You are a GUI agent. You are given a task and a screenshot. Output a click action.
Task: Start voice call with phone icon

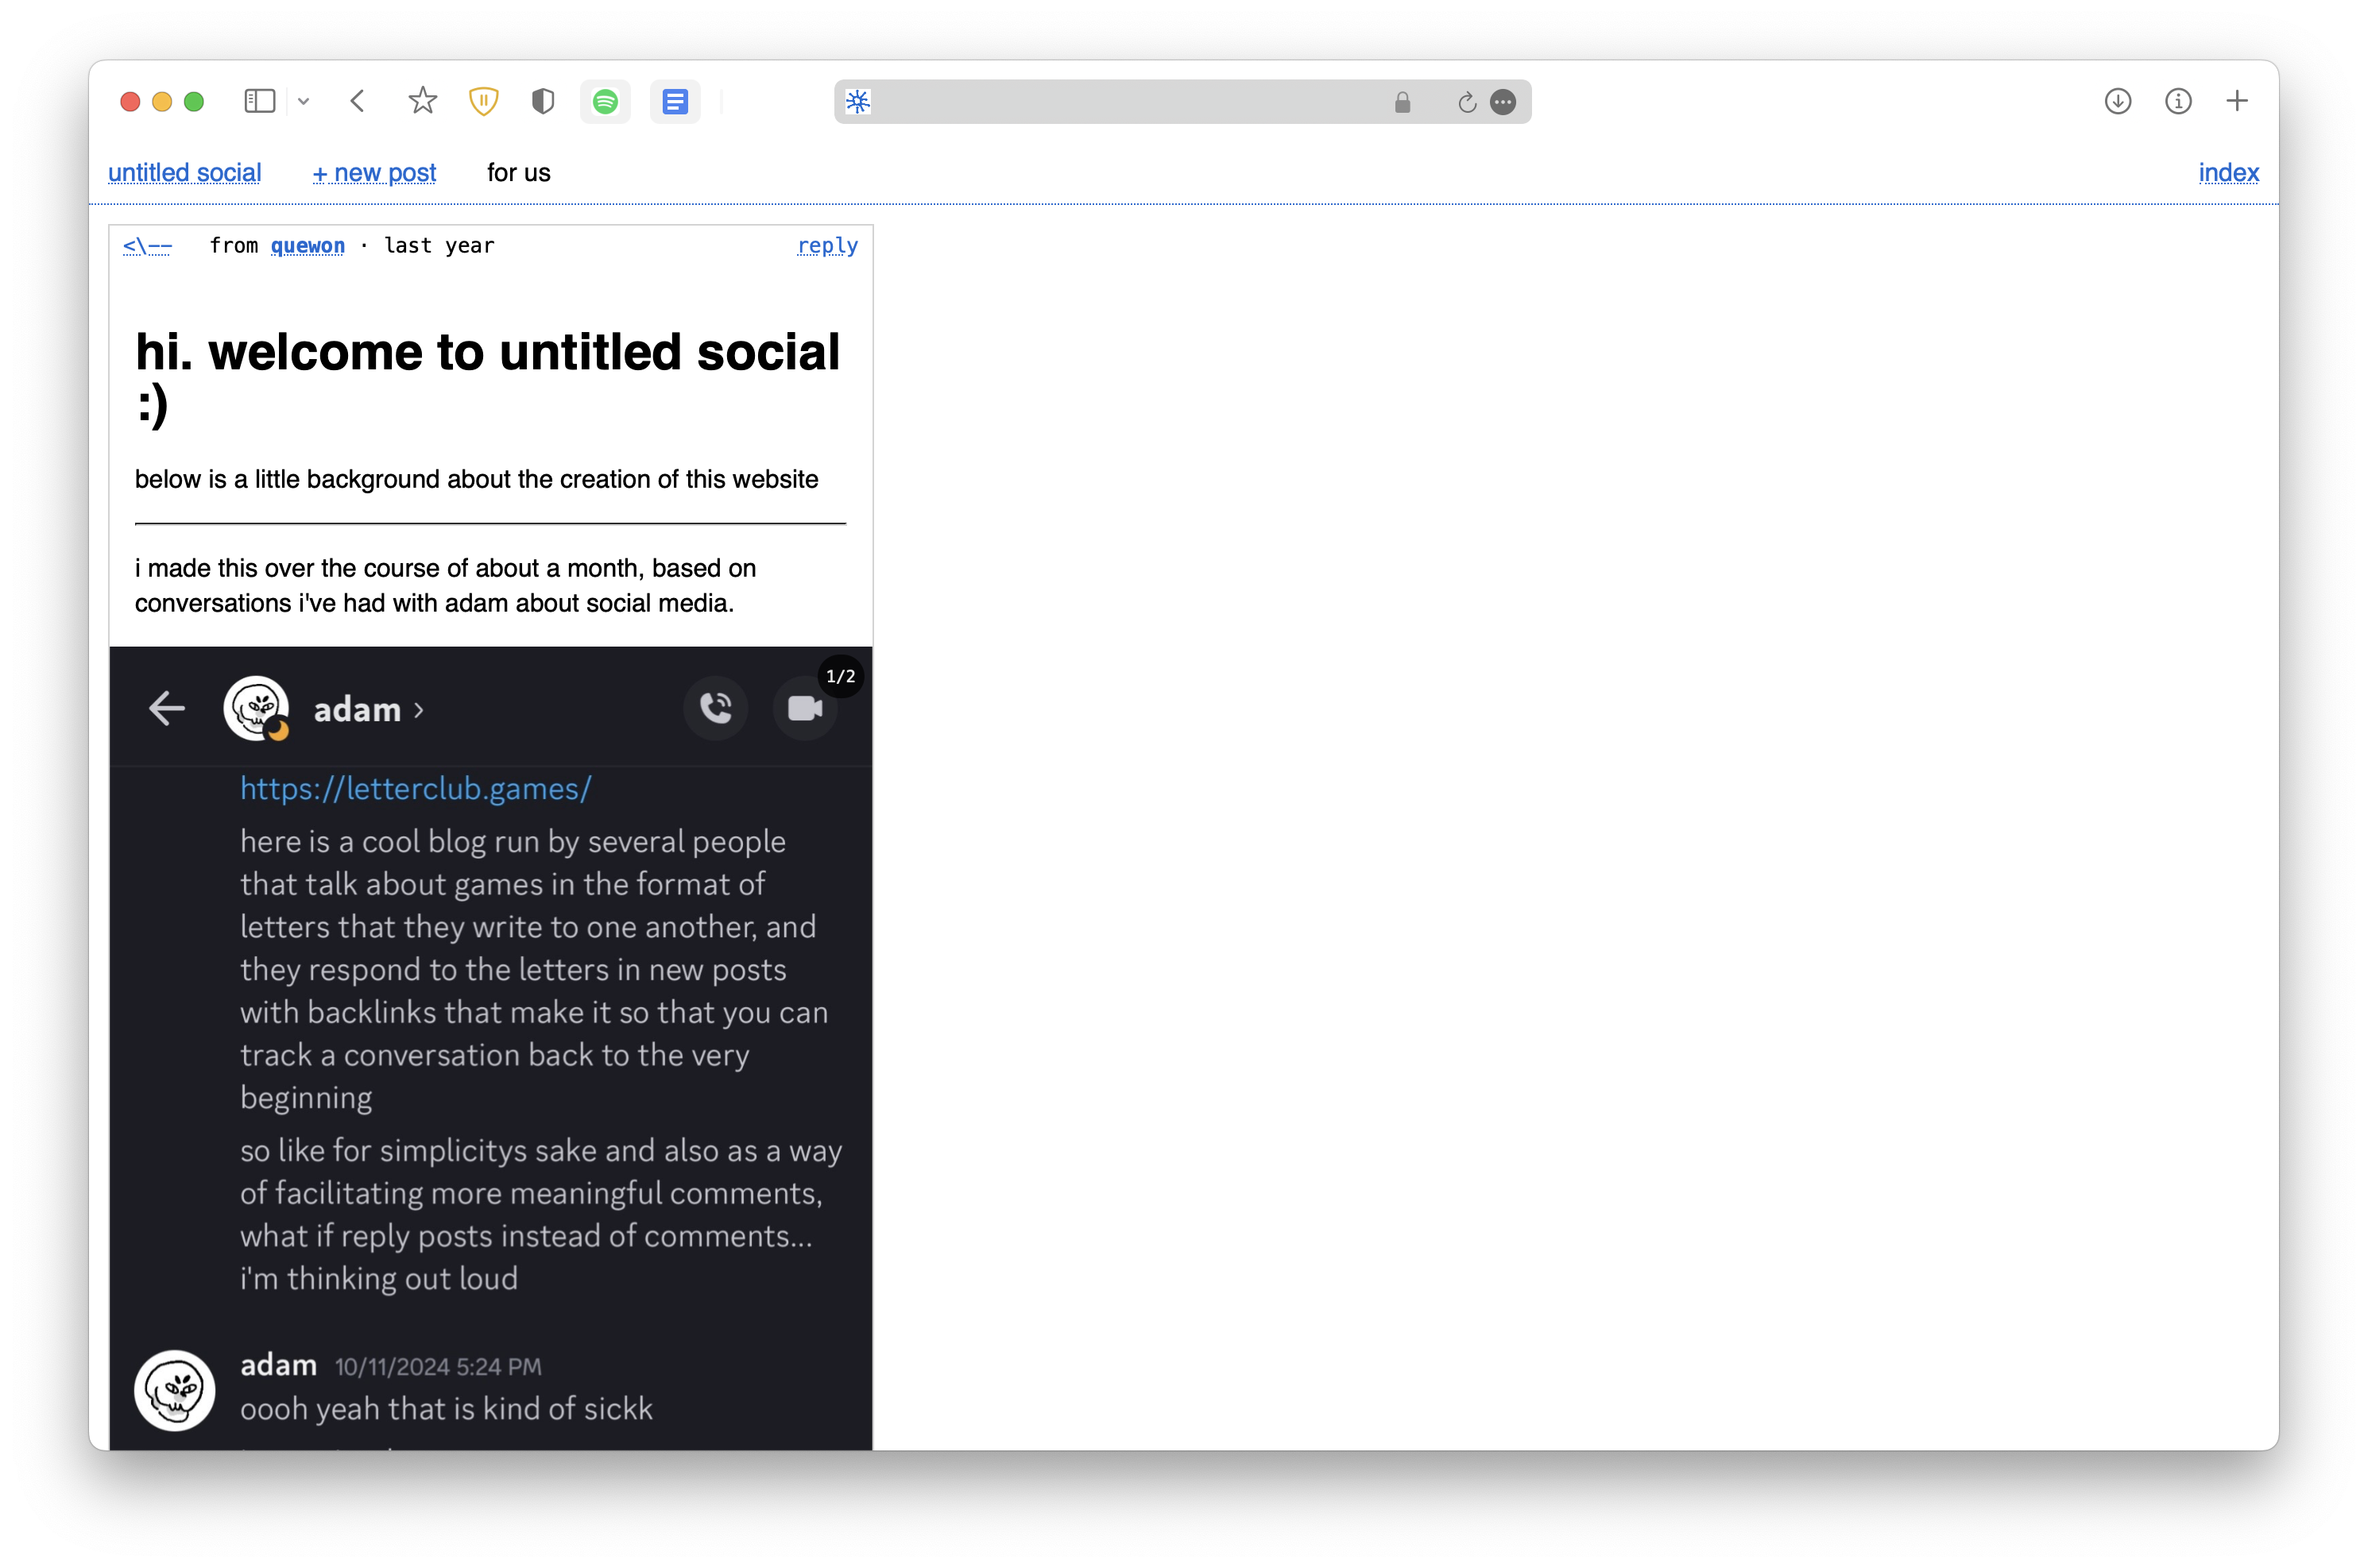pyautogui.click(x=715, y=708)
